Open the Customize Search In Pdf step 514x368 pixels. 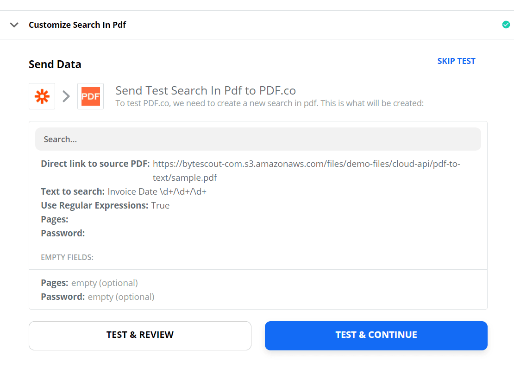pos(77,25)
